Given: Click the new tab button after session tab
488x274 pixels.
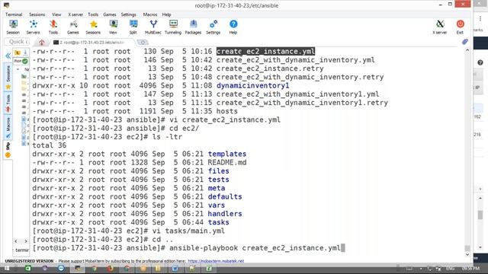Looking at the screenshot, I should pos(143,43).
